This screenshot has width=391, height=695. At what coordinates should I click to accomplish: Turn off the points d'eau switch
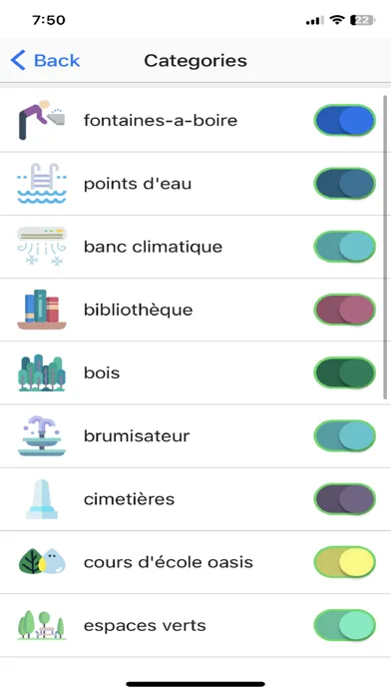(344, 183)
